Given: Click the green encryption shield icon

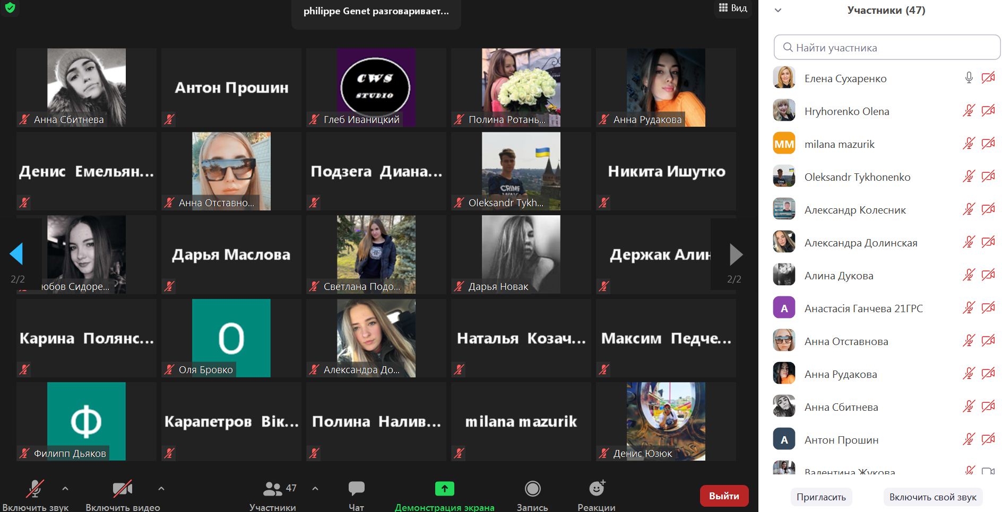Looking at the screenshot, I should (10, 7).
